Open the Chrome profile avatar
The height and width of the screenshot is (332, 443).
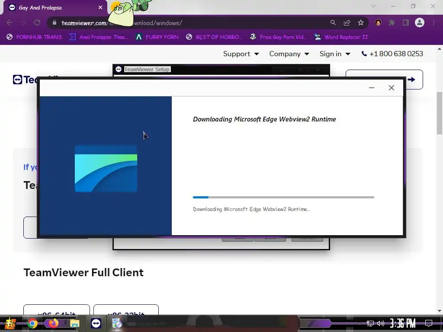tap(420, 22)
